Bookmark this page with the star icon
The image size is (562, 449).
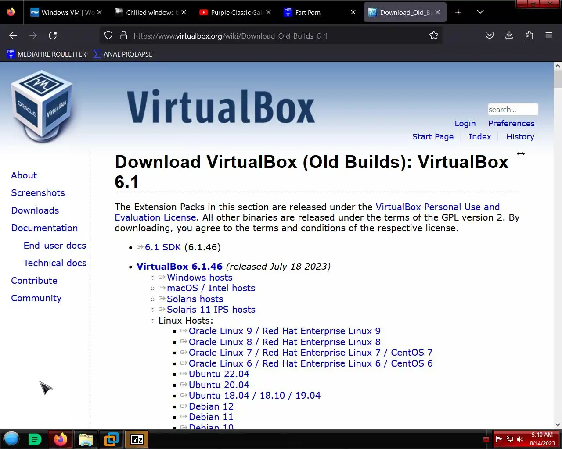tap(434, 36)
